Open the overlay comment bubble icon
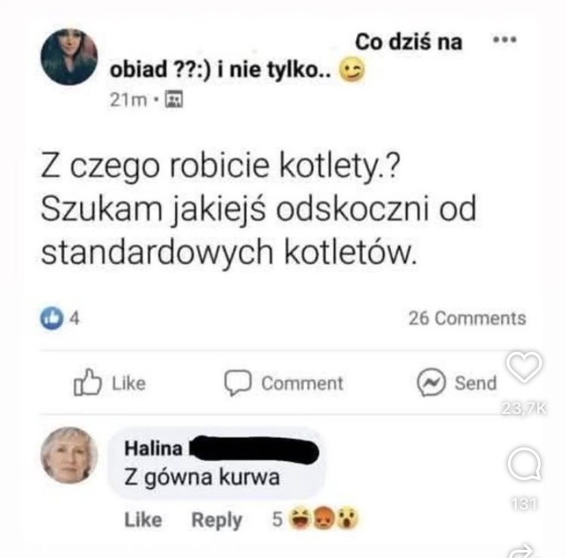Image resolution: width=566 pixels, height=558 pixels. click(x=524, y=464)
